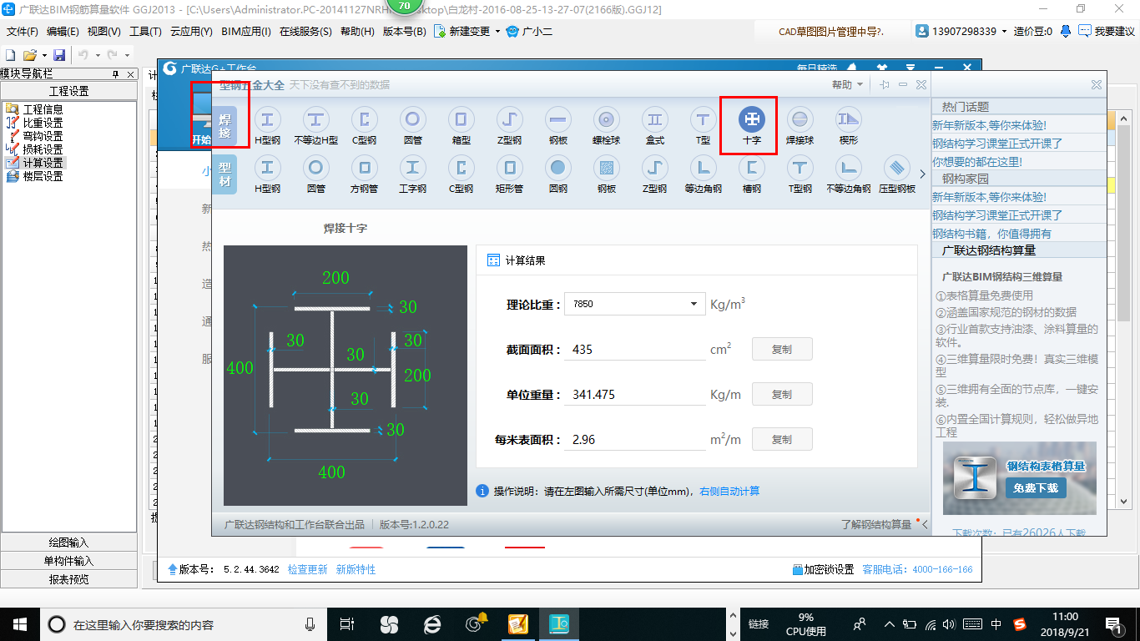Click the 截面面积 field showing 435

(636, 349)
